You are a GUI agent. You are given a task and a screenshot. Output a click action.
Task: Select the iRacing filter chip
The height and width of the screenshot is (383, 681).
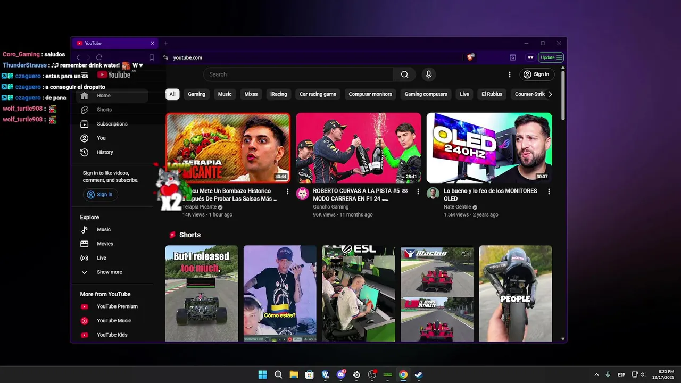click(x=279, y=94)
